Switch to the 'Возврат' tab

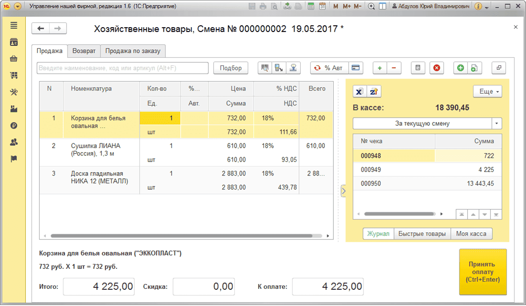(x=84, y=51)
